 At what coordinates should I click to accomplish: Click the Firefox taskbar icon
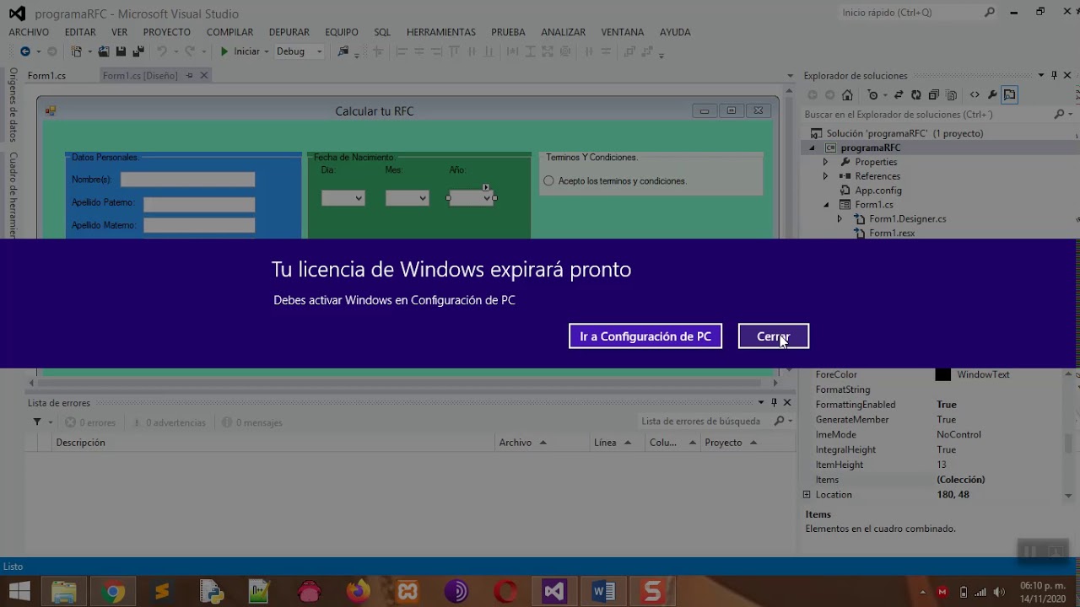(x=358, y=592)
